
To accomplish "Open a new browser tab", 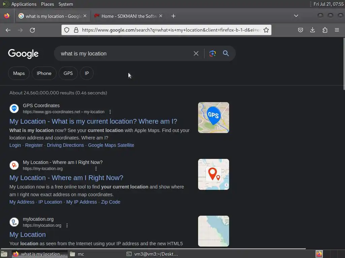I will point(174,16).
